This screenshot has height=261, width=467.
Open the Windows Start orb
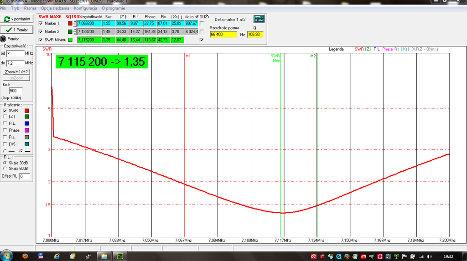click(x=6, y=256)
